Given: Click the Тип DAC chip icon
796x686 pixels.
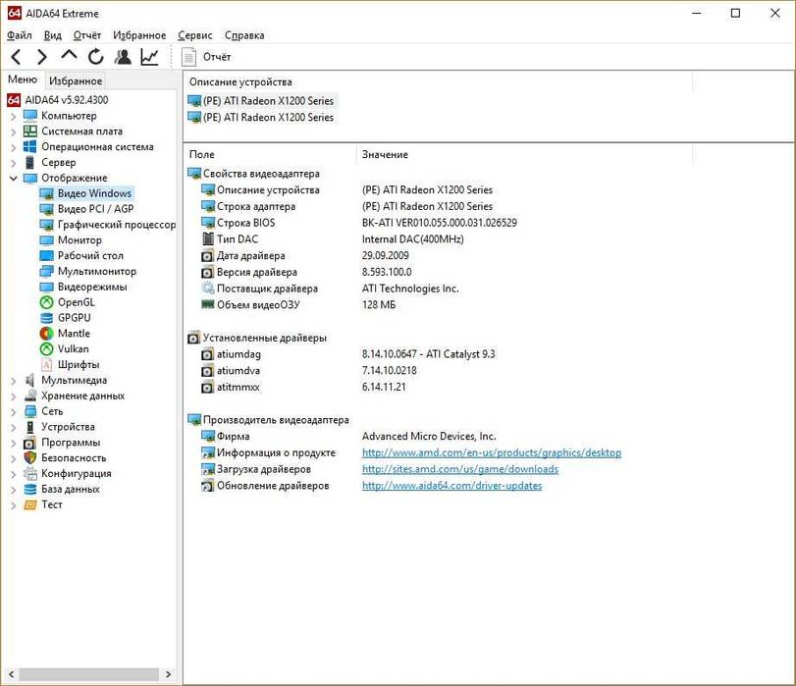Looking at the screenshot, I should click(208, 239).
